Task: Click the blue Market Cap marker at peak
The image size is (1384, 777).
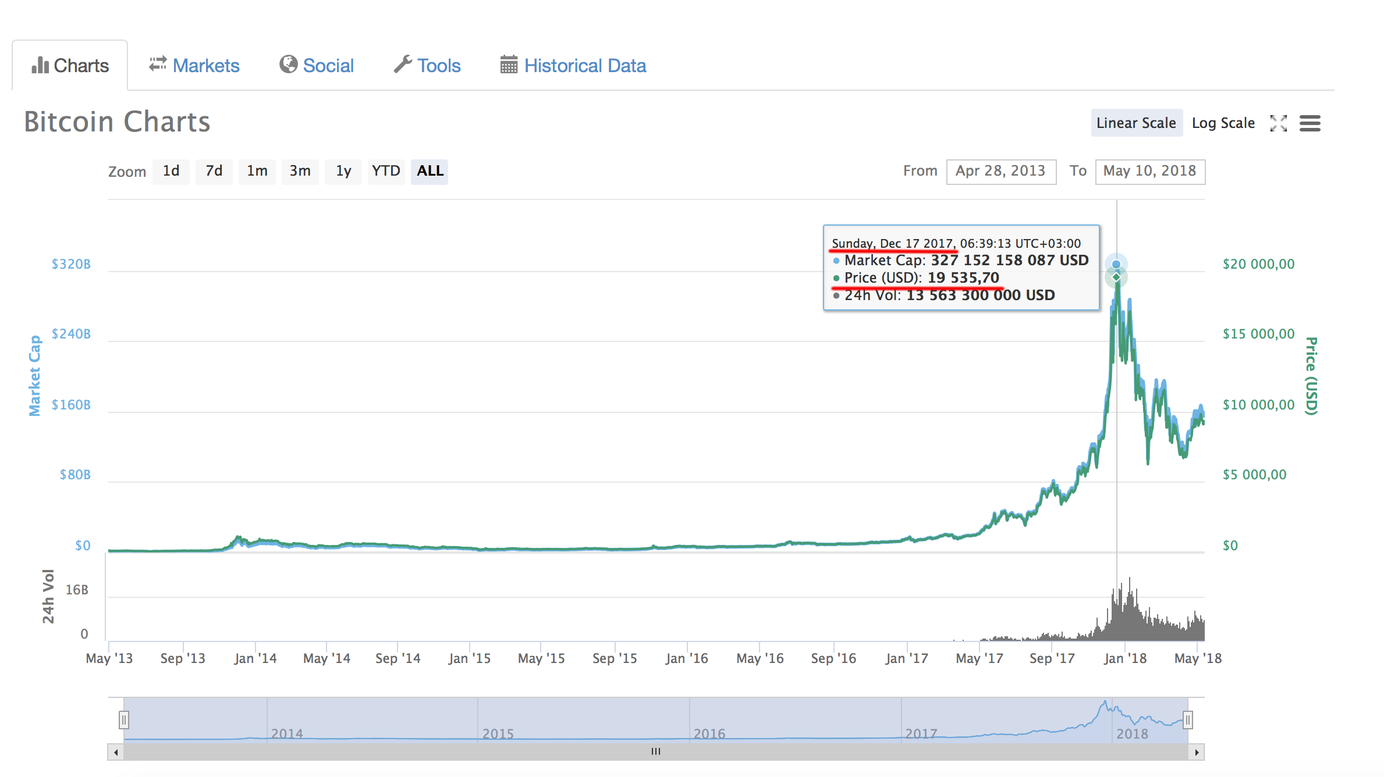Action: coord(1116,265)
